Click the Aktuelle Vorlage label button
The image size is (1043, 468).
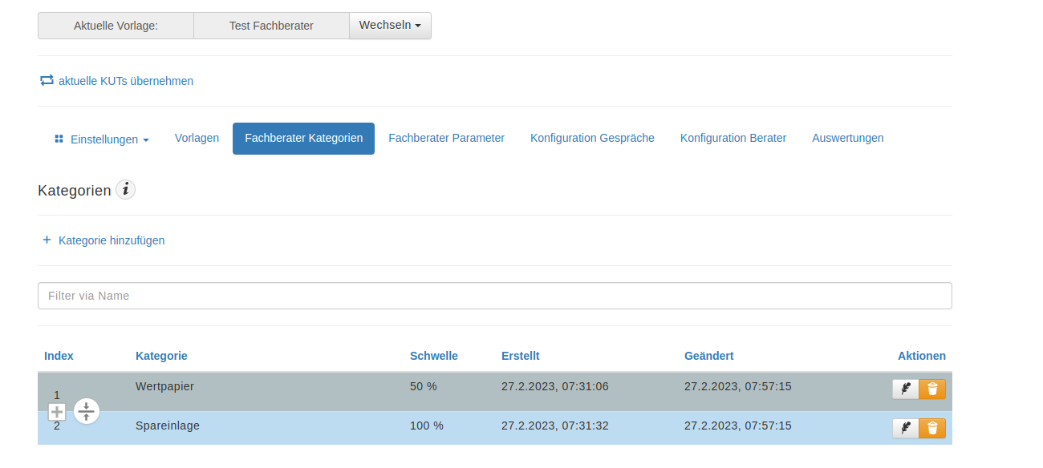click(x=116, y=26)
